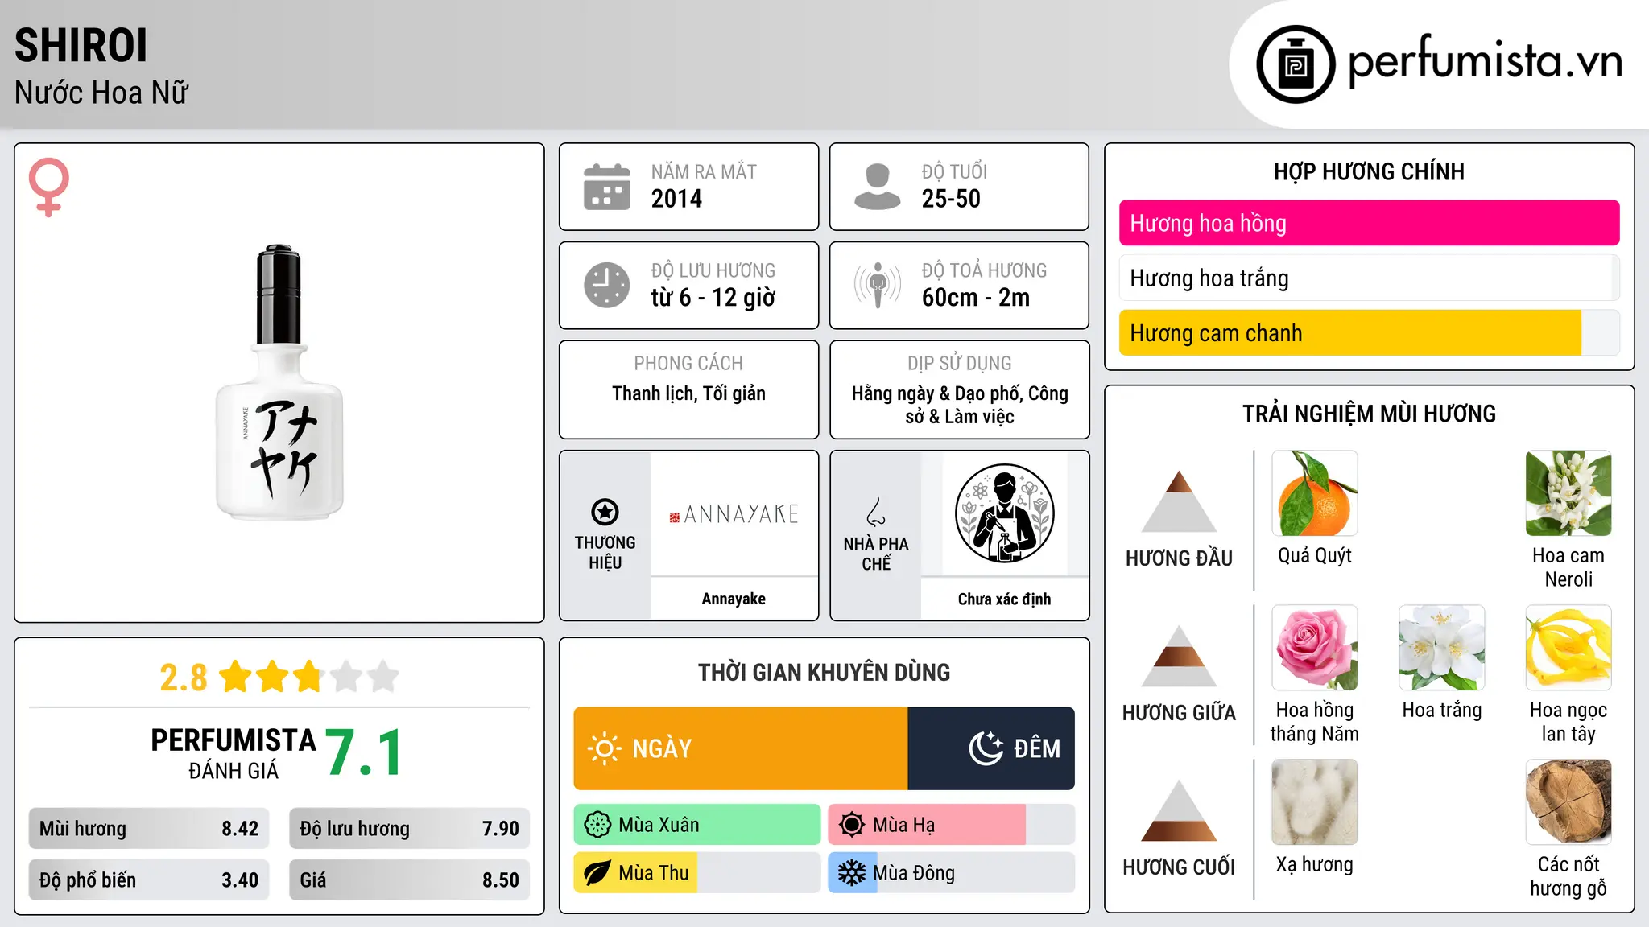Open the Hoa hồng tháng Năm note image
This screenshot has width=1649, height=927.
pyautogui.click(x=1315, y=648)
